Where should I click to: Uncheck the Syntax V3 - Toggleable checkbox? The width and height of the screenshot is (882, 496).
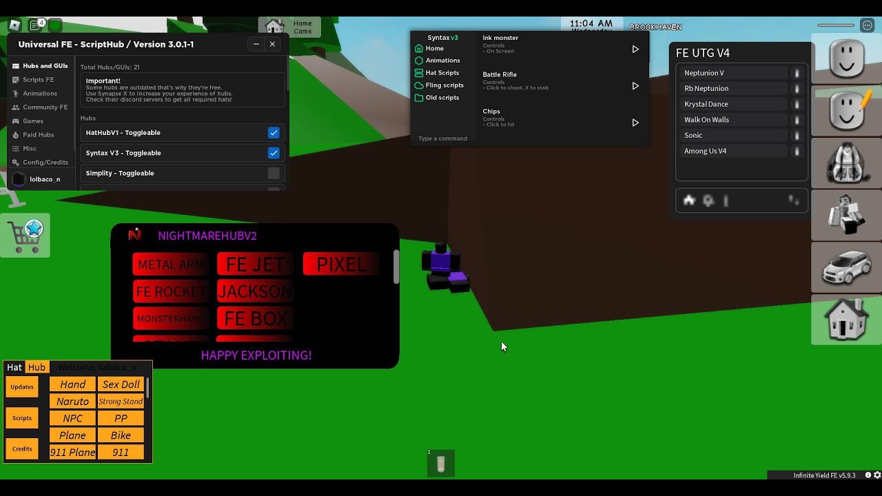[274, 153]
